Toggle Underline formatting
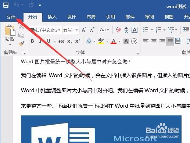Image resolution: width=190 pixels, height=143 pixels. 49,41
